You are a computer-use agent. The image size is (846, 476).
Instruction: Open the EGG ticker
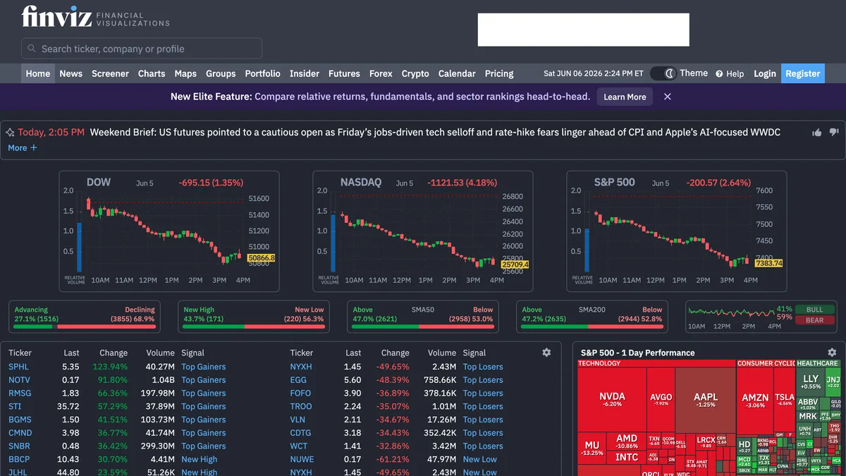(x=298, y=380)
